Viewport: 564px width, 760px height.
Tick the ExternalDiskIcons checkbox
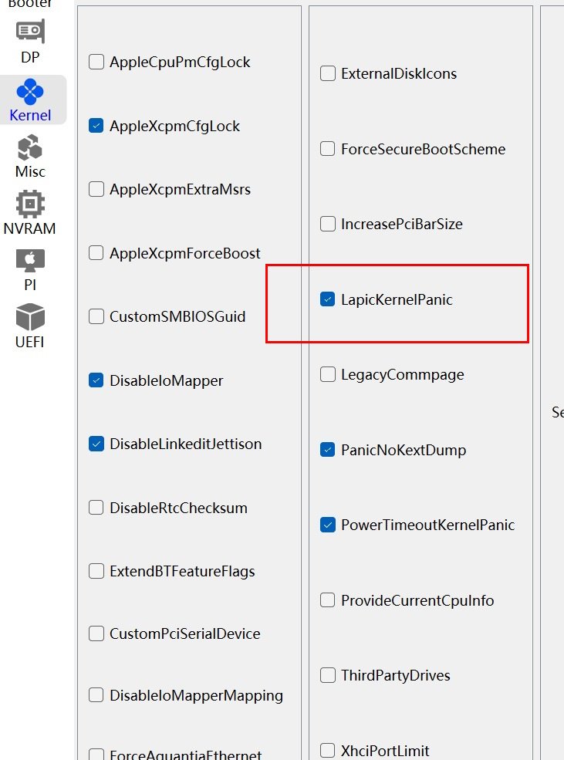coord(328,74)
